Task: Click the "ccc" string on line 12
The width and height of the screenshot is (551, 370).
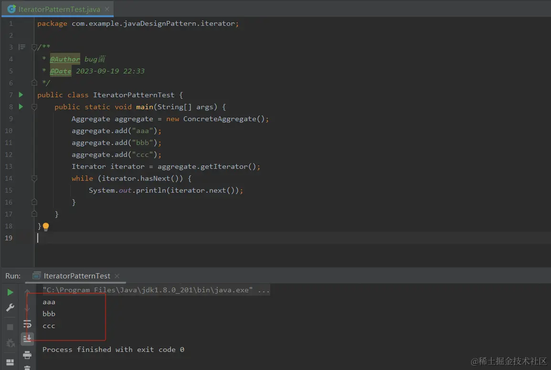Action: (x=142, y=154)
